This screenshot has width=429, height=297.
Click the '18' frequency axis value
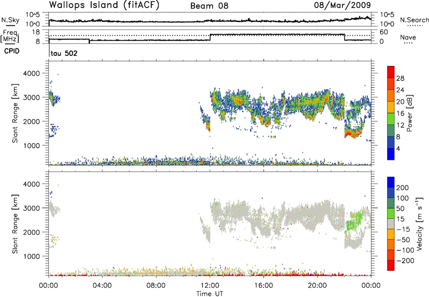tap(36, 32)
